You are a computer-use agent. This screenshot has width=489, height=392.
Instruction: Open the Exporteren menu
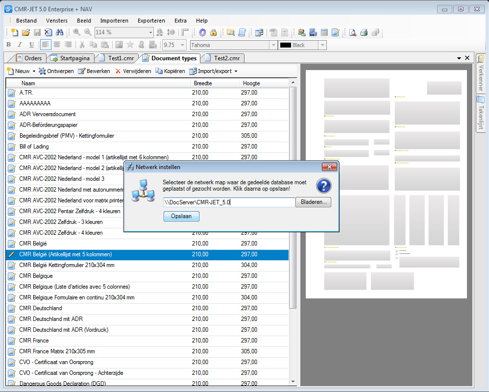pos(151,21)
